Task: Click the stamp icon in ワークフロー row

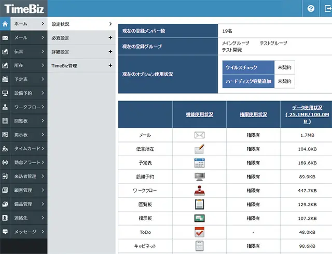Action: (x=199, y=190)
